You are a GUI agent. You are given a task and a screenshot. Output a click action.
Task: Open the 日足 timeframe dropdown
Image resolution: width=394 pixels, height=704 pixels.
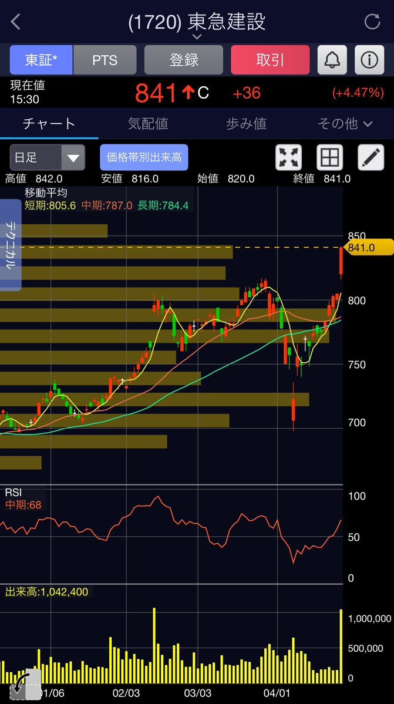48,157
